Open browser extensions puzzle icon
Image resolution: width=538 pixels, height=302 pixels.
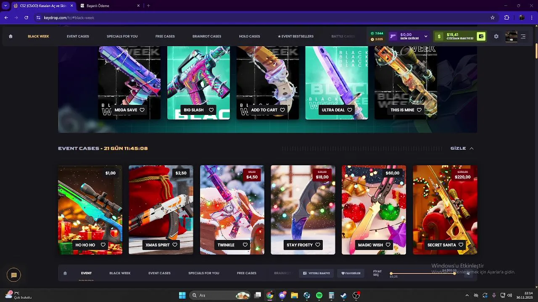[x=506, y=18]
